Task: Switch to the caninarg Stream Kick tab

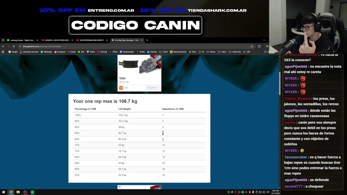Action: [22, 40]
